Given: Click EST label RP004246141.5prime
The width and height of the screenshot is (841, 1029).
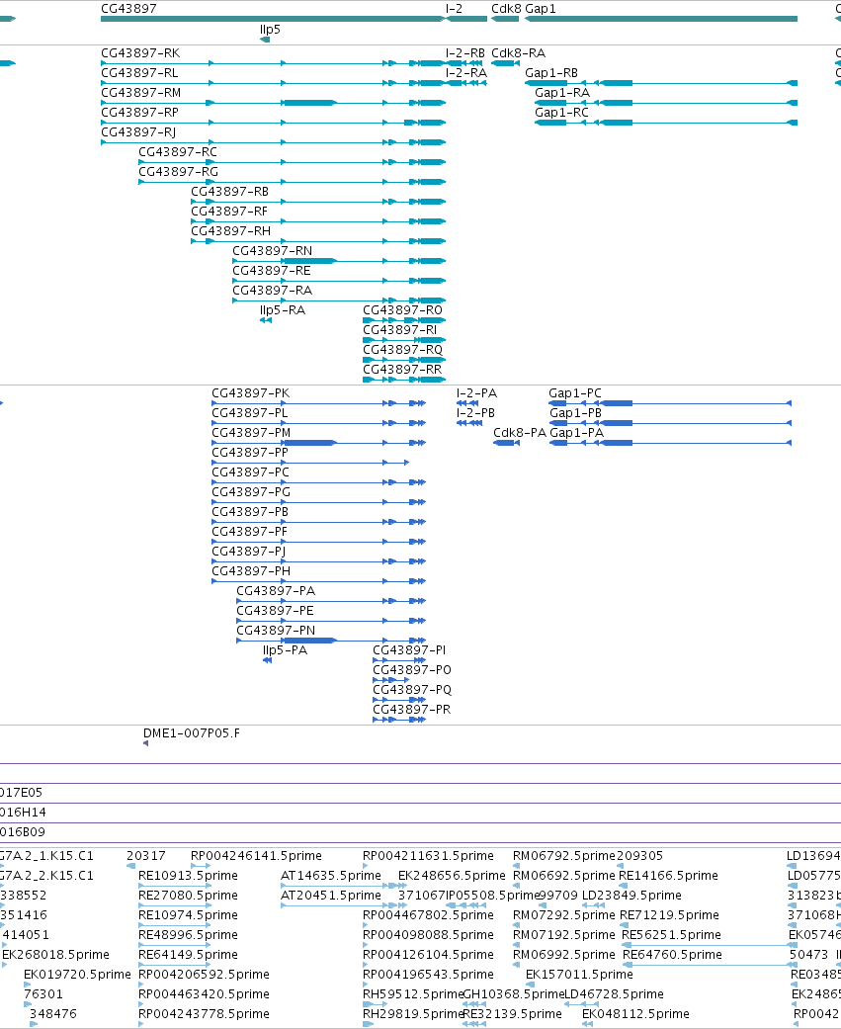Looking at the screenshot, I should tap(257, 856).
